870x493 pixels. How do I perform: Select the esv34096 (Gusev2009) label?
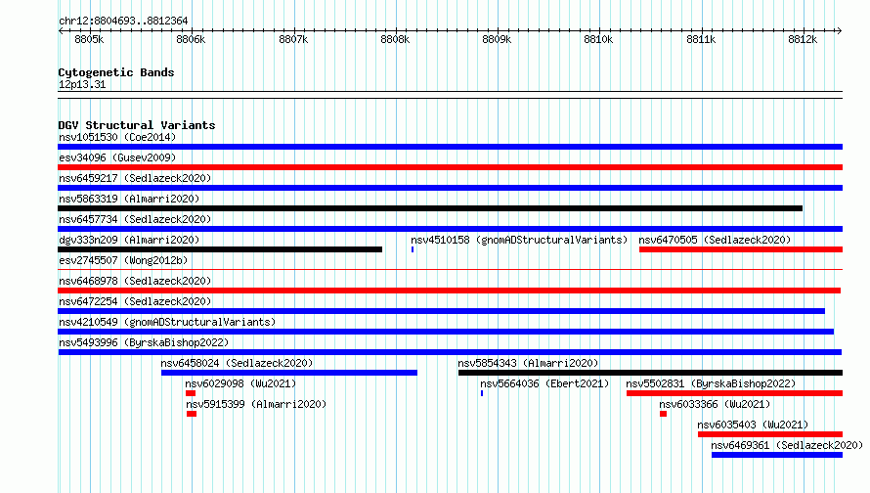point(117,157)
